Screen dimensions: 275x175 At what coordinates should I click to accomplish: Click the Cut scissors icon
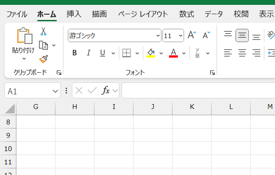tap(43, 31)
